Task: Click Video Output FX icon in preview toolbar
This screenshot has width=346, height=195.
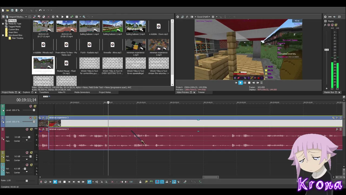Action: [x=187, y=17]
